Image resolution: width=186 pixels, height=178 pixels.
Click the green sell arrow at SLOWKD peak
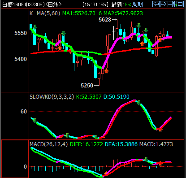(x=138, y=103)
